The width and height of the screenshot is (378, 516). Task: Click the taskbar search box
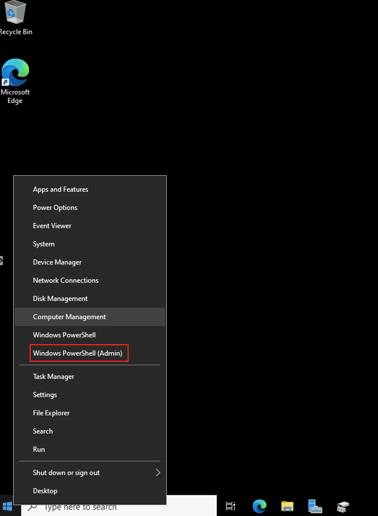119,506
